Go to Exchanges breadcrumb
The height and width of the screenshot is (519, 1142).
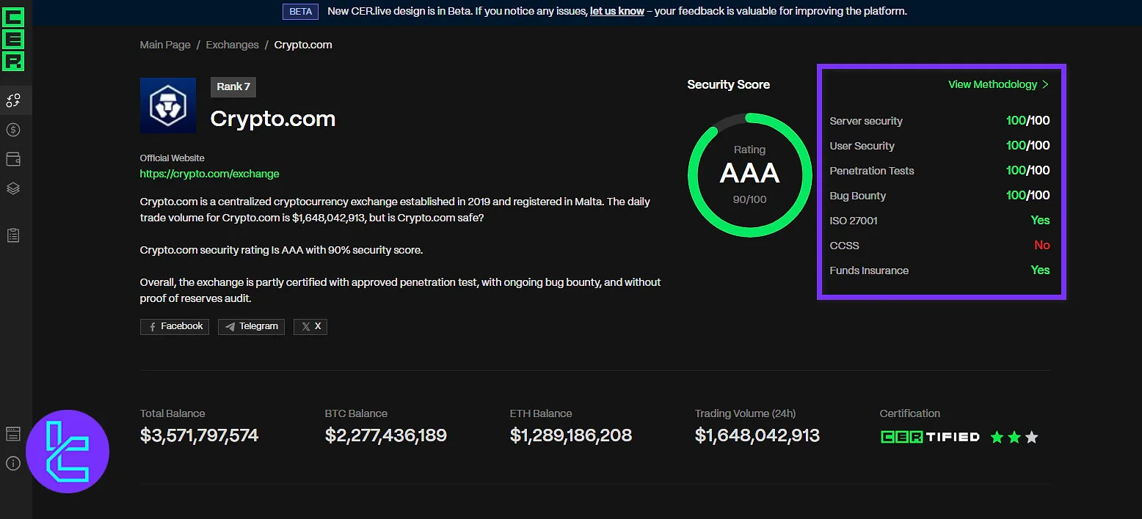[232, 45]
